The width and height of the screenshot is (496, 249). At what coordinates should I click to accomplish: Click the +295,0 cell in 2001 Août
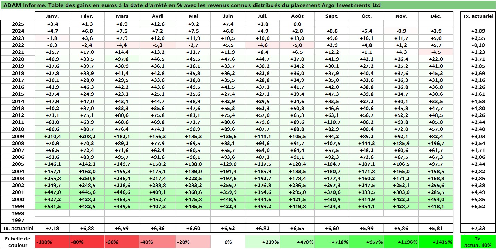pos(297,192)
